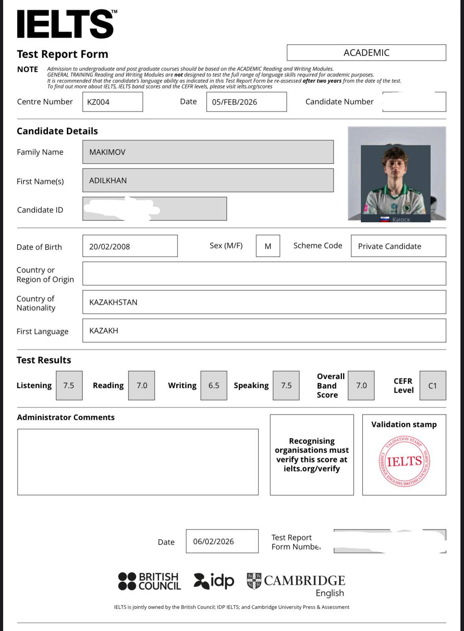Click the Overall Band Score label

pos(331,385)
